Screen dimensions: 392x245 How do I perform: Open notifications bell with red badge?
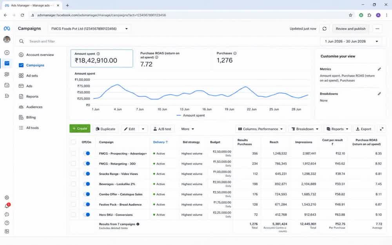[7, 206]
